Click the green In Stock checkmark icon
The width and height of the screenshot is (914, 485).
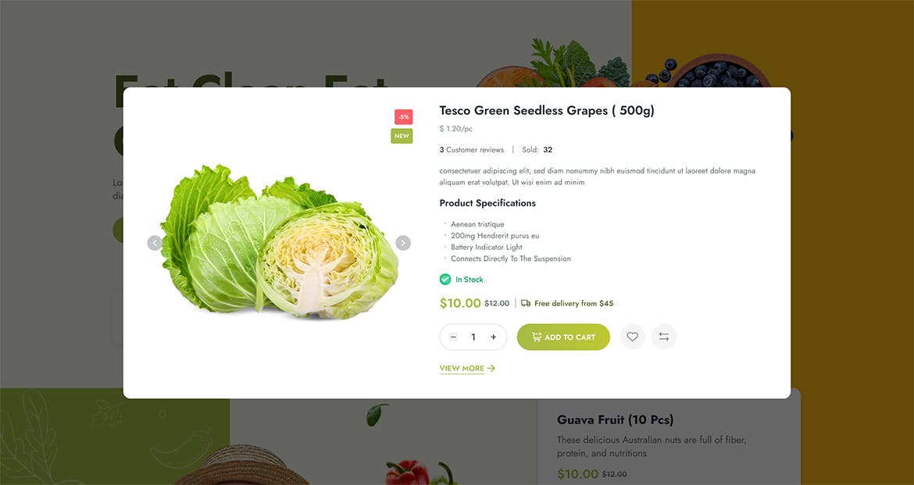[x=445, y=280]
